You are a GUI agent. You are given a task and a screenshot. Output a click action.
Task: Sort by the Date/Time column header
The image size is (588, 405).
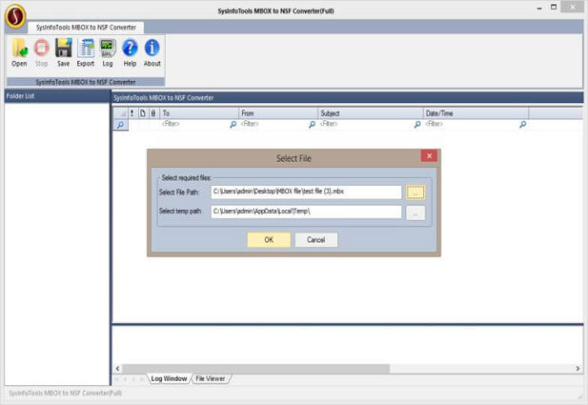point(476,113)
